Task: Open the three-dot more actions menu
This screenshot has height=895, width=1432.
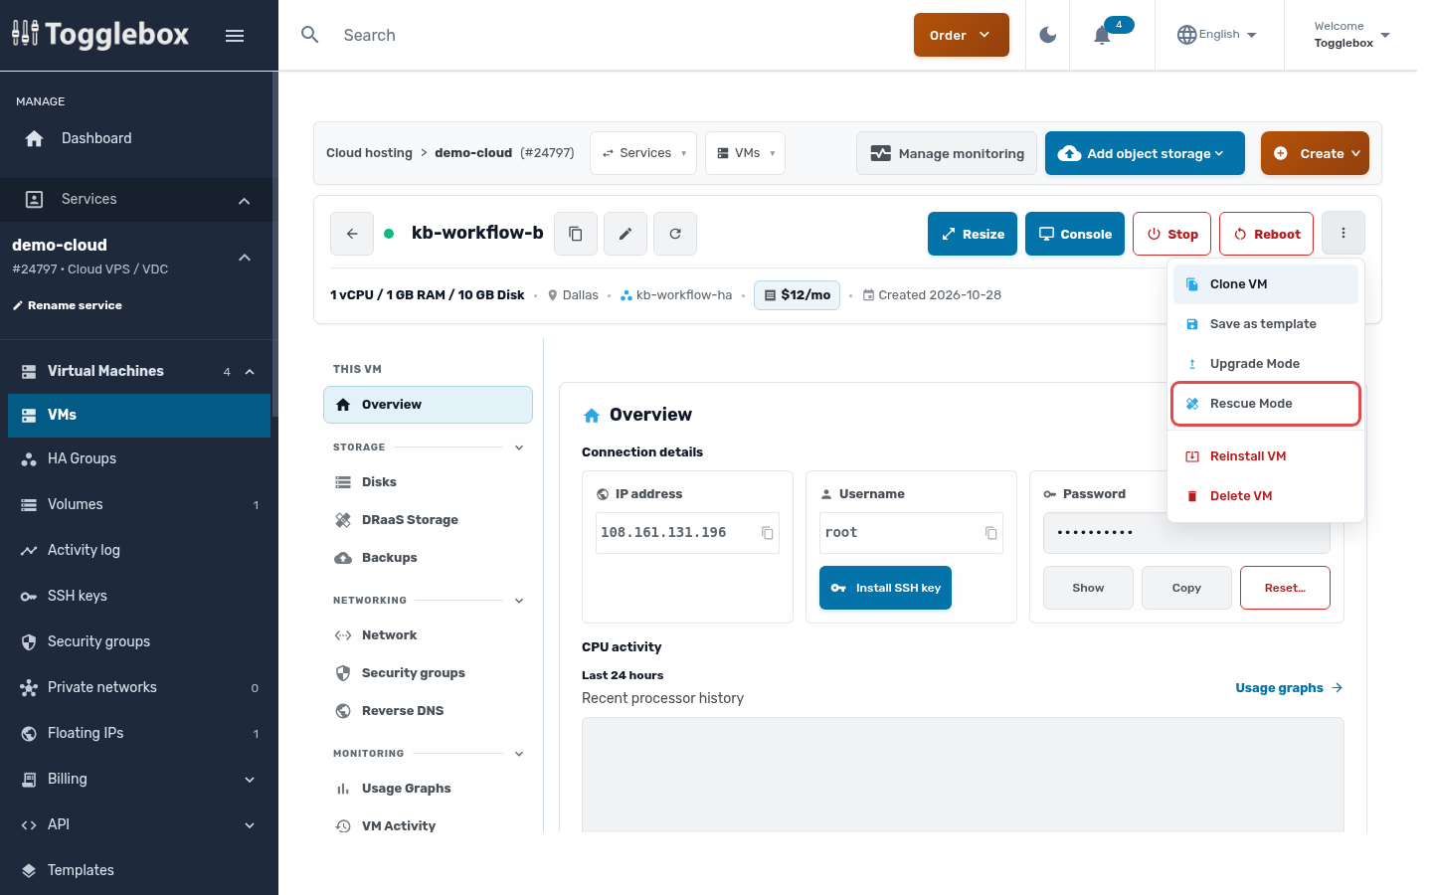Action: pos(1343,233)
